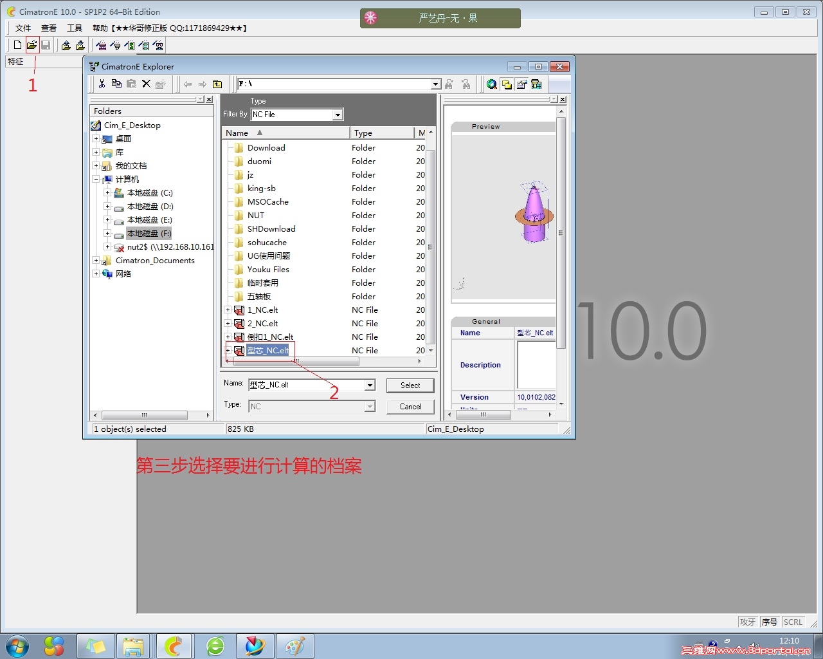Select the Download folder in file list

pyautogui.click(x=266, y=148)
